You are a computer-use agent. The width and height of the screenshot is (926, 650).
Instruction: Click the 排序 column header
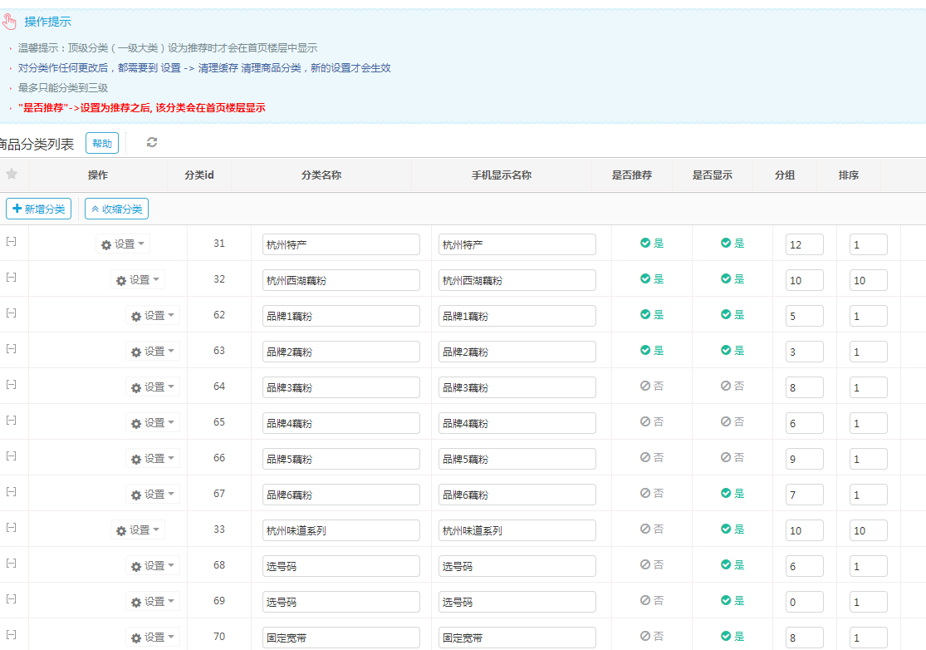(848, 175)
